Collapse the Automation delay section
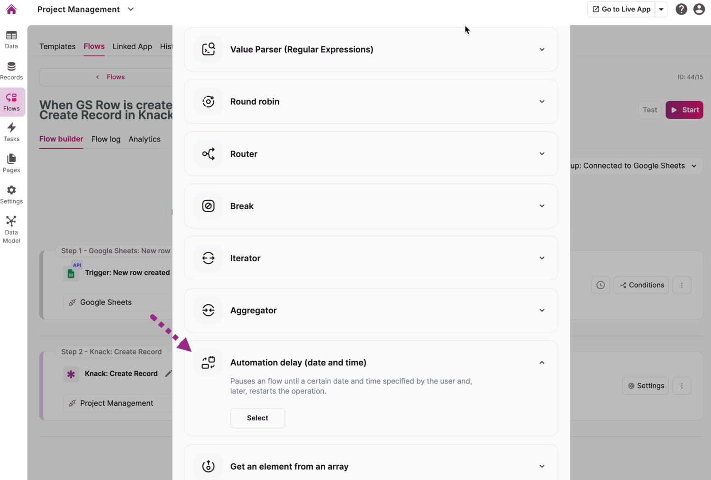 (x=542, y=363)
